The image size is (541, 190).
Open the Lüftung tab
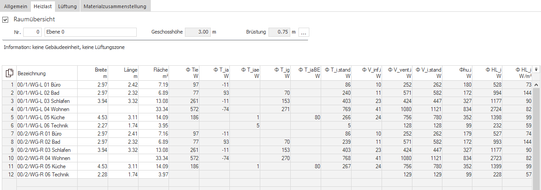68,6
